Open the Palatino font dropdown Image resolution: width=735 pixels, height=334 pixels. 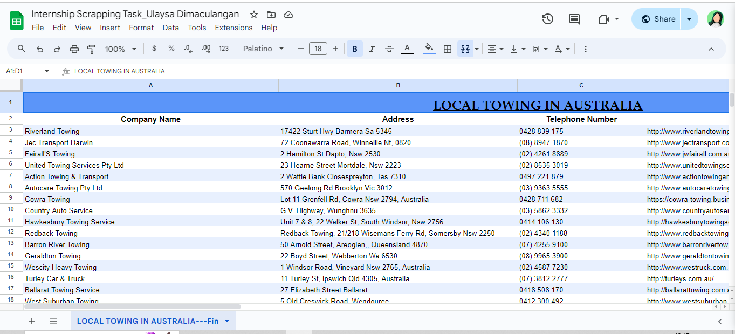pyautogui.click(x=263, y=49)
